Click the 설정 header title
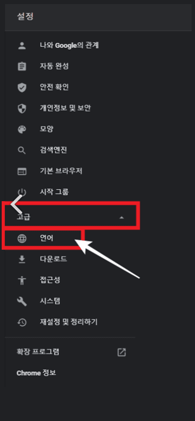 click(x=25, y=17)
